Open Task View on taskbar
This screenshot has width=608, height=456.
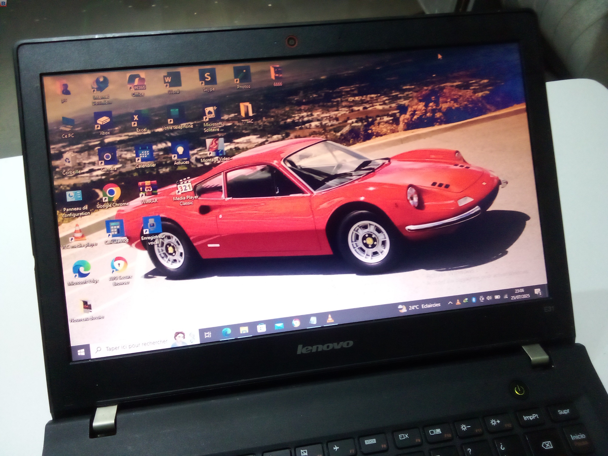click(208, 335)
